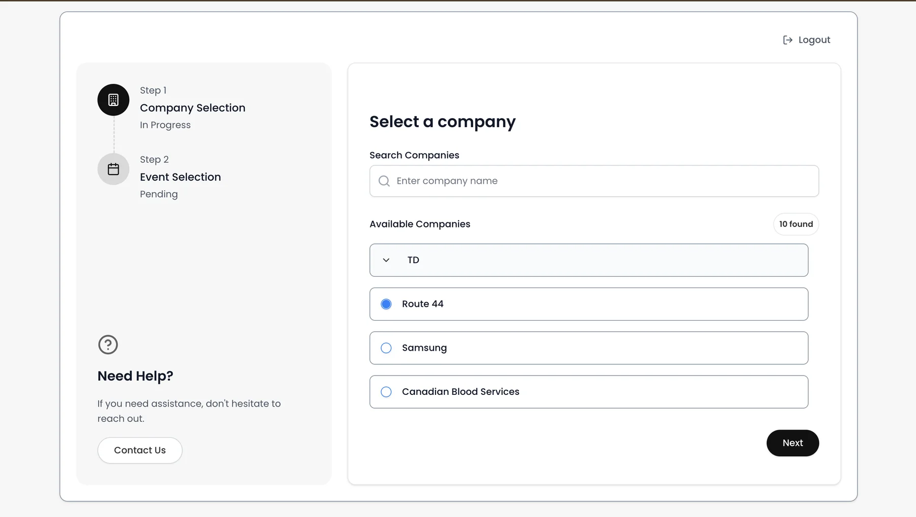Focus the Enter company name search field
916x517 pixels.
(594, 181)
